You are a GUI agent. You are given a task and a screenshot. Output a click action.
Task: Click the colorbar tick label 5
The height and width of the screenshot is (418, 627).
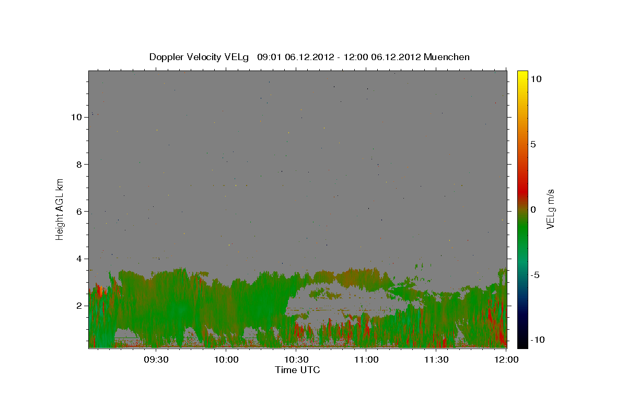533,144
